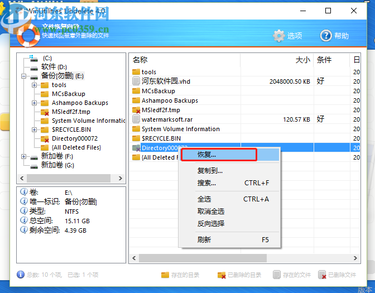Maximize the WinUtilities Undelete window
The width and height of the screenshot is (375, 293).
pos(328,11)
